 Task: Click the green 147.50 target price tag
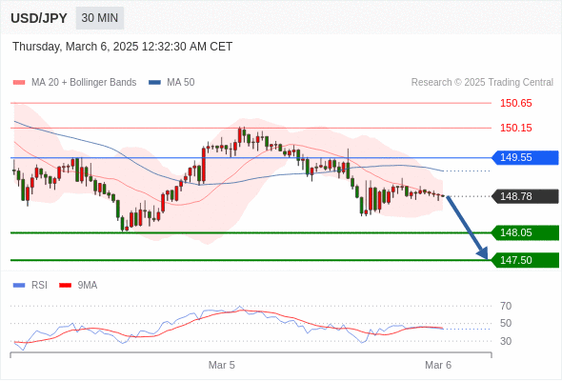pos(525,260)
